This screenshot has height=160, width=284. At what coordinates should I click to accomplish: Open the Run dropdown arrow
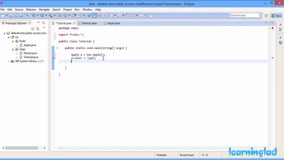click(46, 16)
